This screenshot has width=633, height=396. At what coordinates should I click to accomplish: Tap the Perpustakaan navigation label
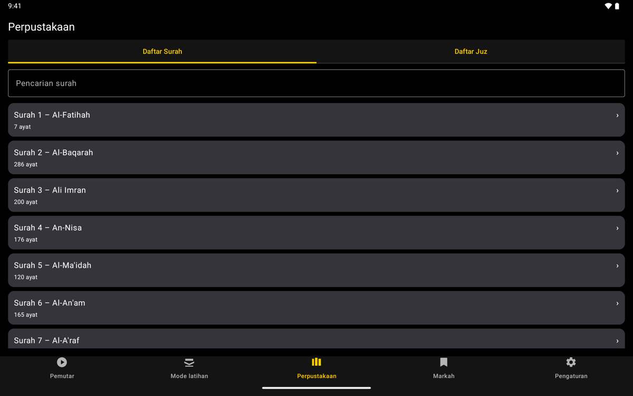(x=316, y=376)
